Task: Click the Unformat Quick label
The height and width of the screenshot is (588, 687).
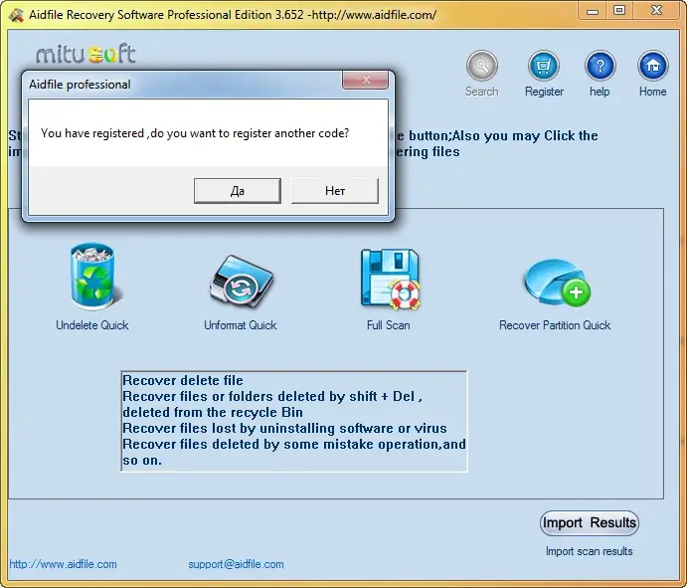Action: (x=240, y=325)
